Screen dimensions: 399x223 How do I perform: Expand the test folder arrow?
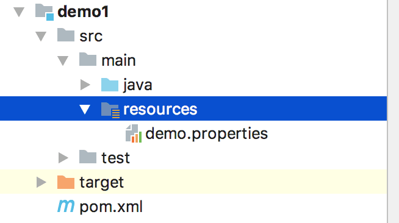pos(63,158)
